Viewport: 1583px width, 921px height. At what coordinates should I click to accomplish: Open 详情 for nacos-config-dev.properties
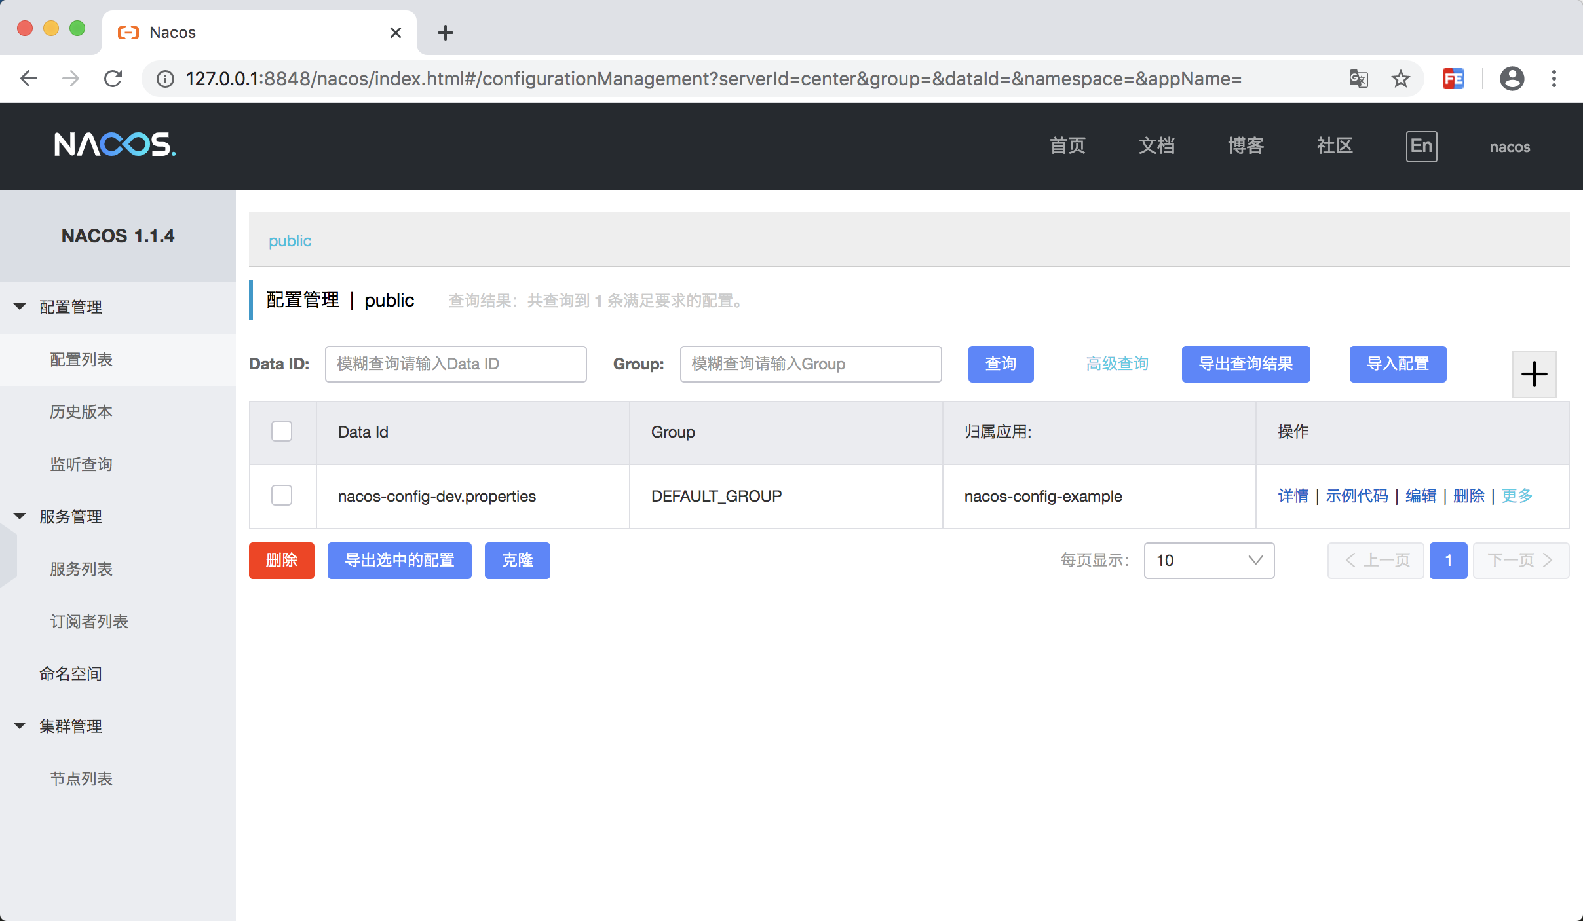[1293, 496]
